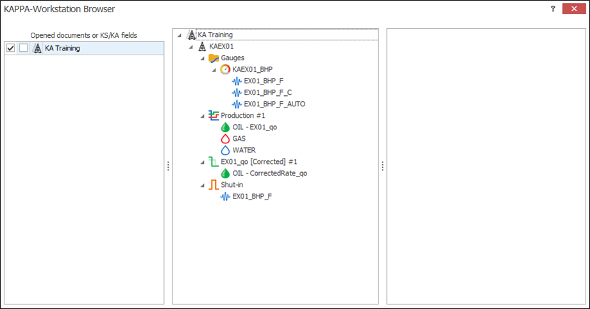Click the Production #1 rates icon
Viewport: 590px width, 309px height.
pyautogui.click(x=214, y=115)
